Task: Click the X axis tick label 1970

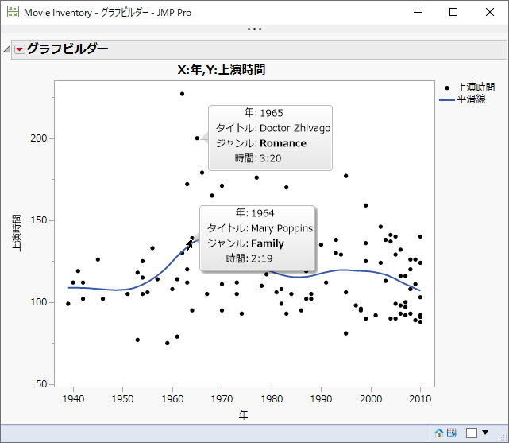Action: [x=222, y=399]
